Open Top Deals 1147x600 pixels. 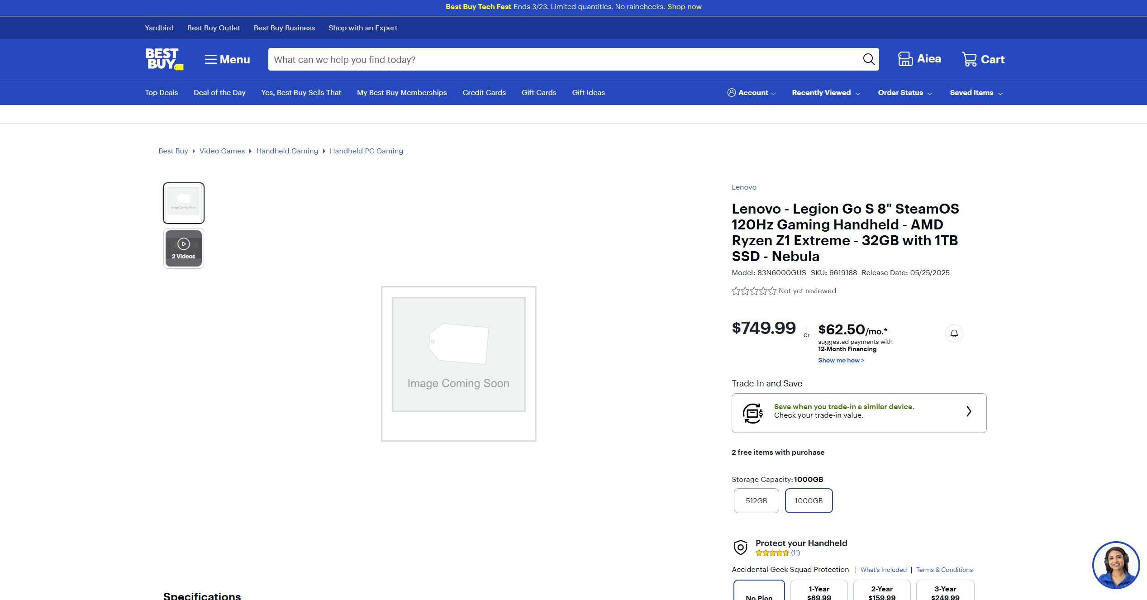162,92
